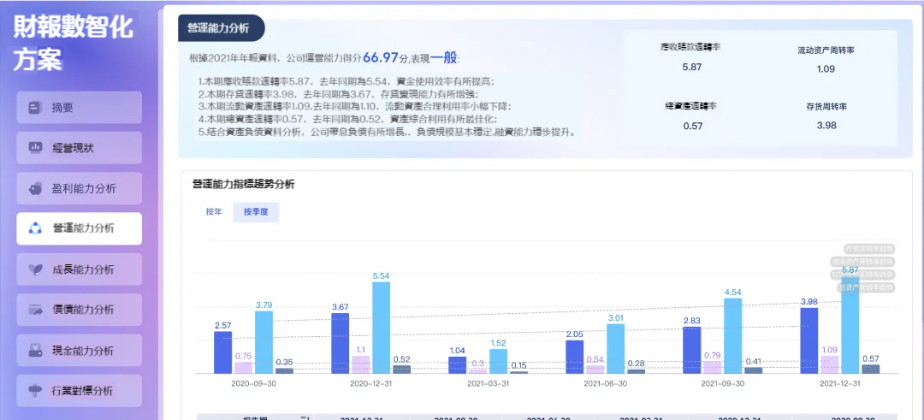This screenshot has width=924, height=420.
Task: Click the 5.87 value in the metric card
Action: tap(692, 68)
